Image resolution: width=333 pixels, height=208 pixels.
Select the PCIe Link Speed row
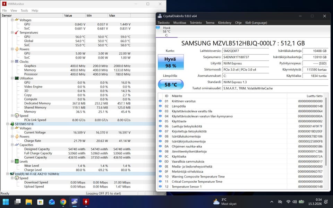click(x=78, y=120)
